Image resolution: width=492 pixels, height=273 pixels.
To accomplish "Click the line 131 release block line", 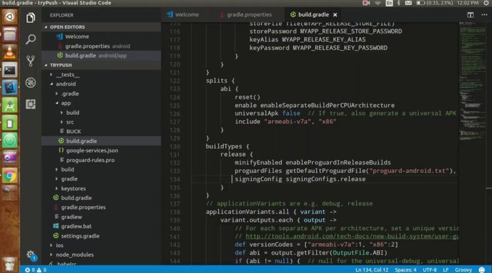I will [x=236, y=155].
